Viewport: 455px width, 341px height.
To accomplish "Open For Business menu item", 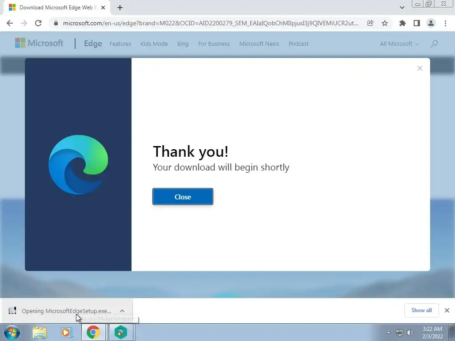I will [x=214, y=44].
